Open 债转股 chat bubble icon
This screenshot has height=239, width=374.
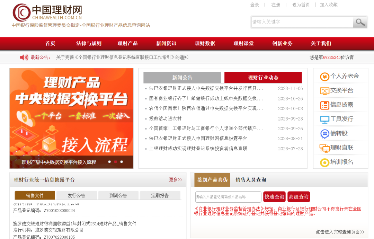click(324, 134)
